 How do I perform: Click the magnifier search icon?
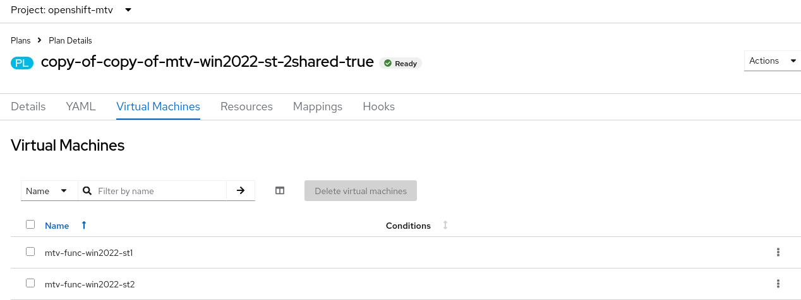pyautogui.click(x=87, y=191)
